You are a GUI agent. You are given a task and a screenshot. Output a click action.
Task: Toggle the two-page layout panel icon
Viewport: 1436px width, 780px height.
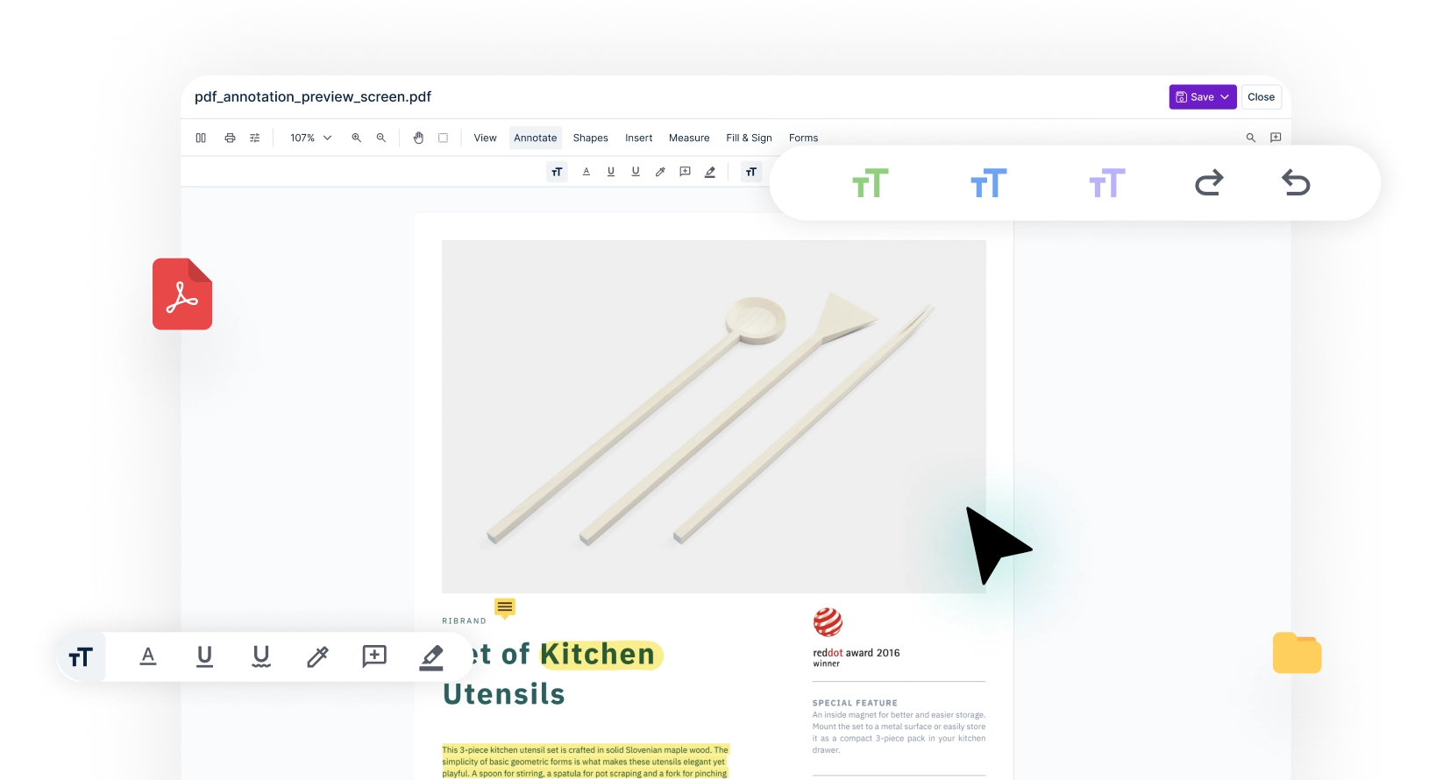201,138
